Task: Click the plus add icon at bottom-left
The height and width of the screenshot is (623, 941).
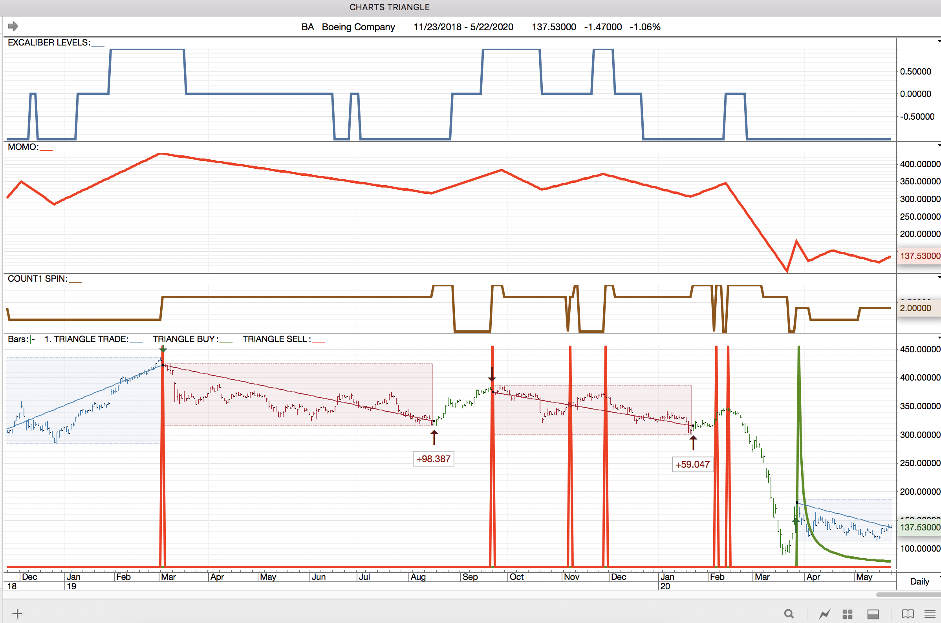Action: (17, 614)
